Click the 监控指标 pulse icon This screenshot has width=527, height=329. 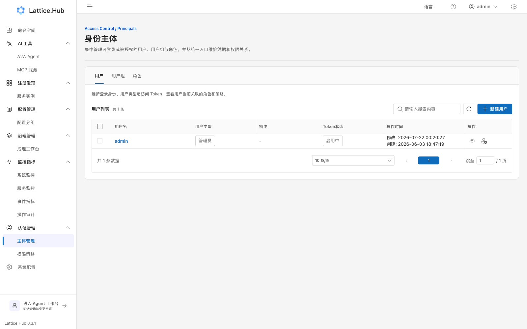(x=9, y=162)
